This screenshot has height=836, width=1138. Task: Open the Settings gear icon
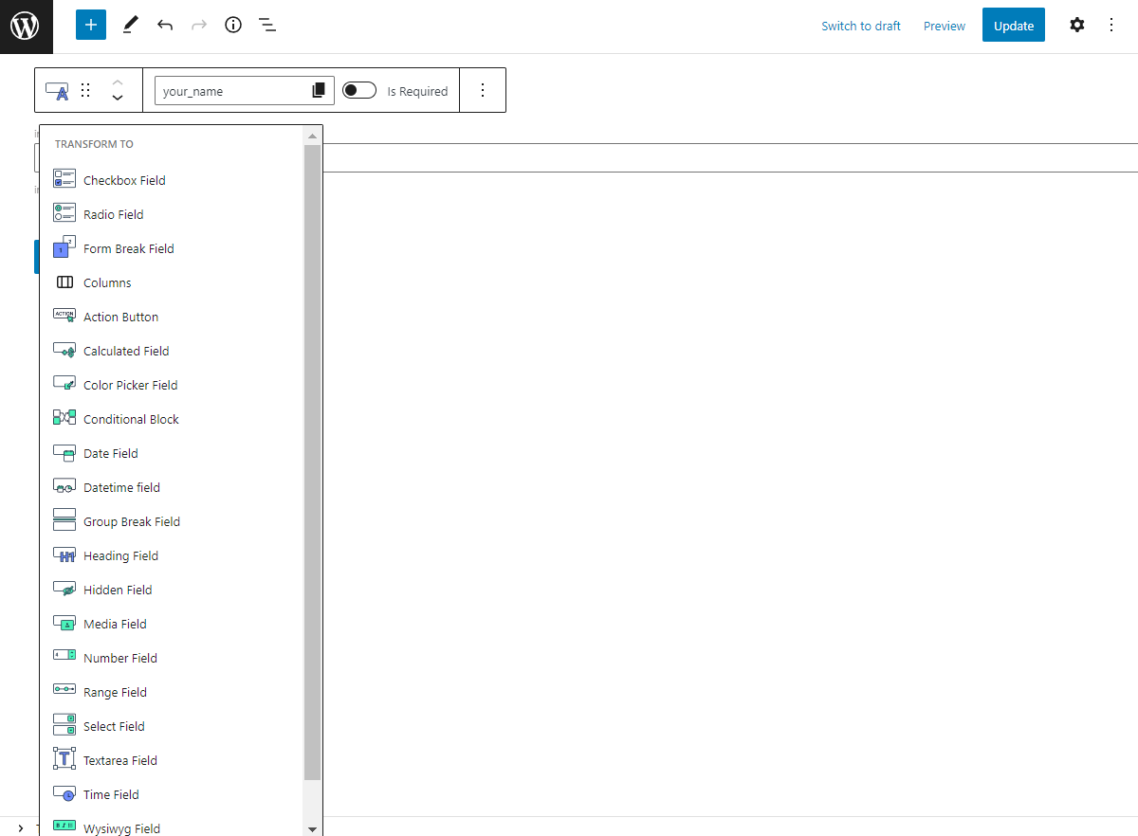click(1076, 25)
